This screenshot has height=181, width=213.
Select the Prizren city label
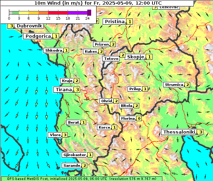click(x=102, y=45)
